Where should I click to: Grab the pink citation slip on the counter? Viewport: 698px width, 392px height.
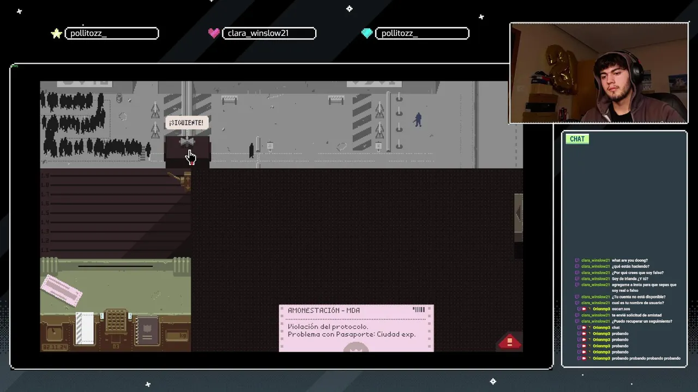[62, 290]
